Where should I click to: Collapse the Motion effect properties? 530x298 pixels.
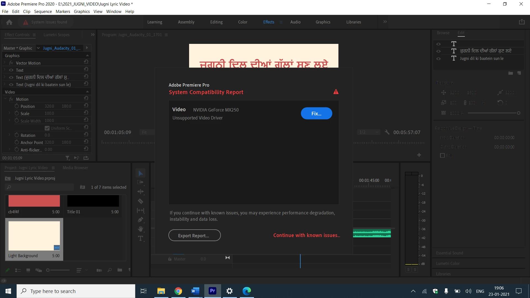pyautogui.click(x=5, y=99)
